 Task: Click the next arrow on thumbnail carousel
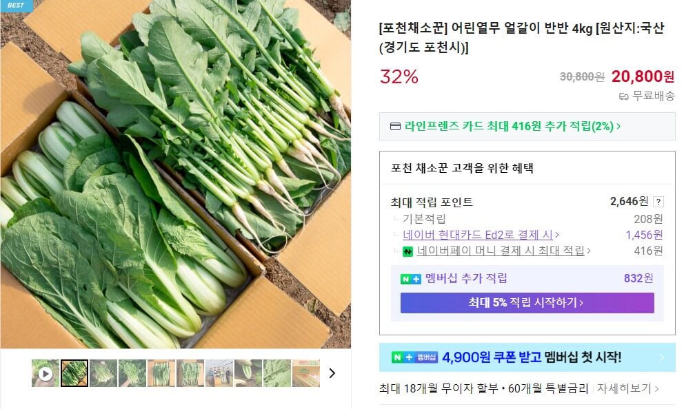coord(332,373)
